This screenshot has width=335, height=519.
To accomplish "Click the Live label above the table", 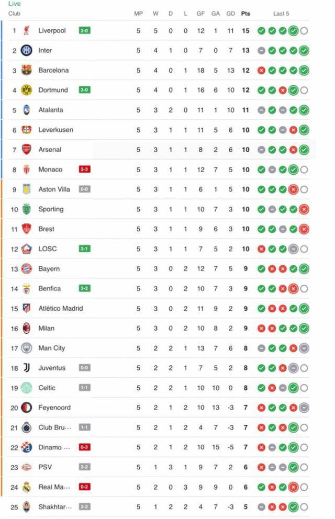I will click(x=14, y=4).
